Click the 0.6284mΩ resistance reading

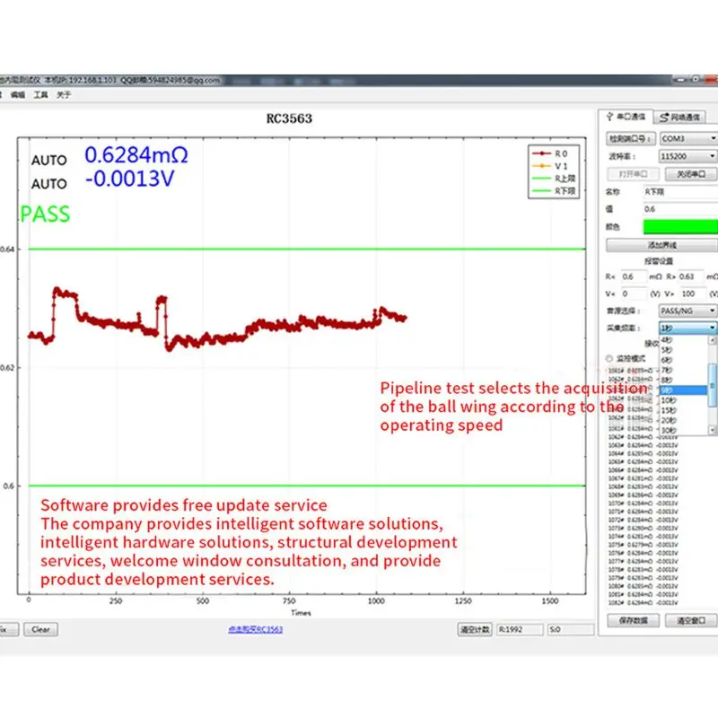pos(136,154)
